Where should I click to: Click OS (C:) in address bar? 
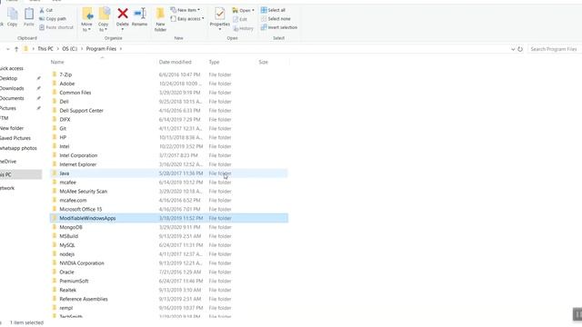pos(70,49)
